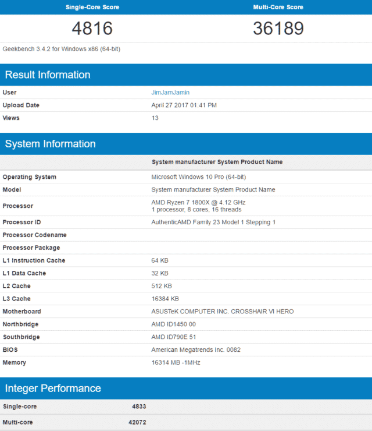372x431 pixels.
Task: Click the L1 Instruction Cache label
Action: point(34,260)
